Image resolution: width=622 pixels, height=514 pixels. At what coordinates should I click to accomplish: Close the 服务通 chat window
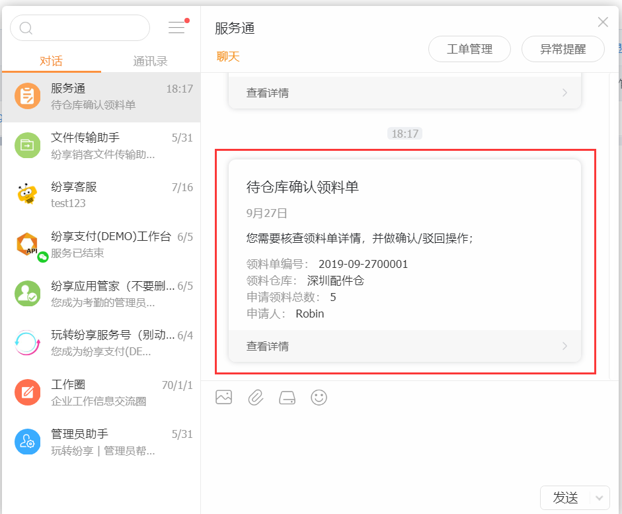(x=603, y=22)
